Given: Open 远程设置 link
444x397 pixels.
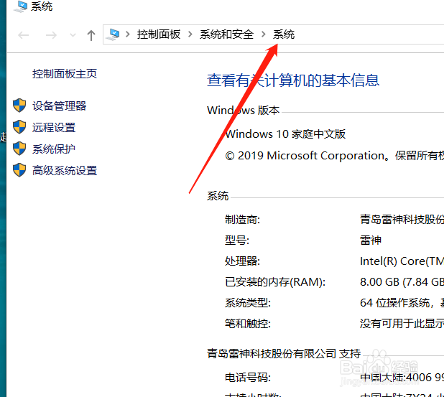Looking at the screenshot, I should 54,127.
